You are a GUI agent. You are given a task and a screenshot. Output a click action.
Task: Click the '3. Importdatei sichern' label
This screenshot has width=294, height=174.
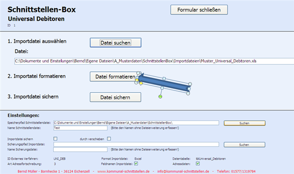(33, 97)
